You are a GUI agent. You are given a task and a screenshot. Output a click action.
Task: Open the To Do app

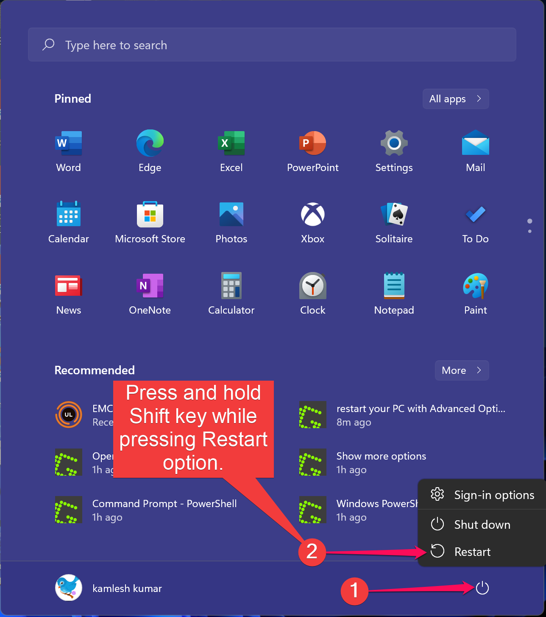click(476, 223)
